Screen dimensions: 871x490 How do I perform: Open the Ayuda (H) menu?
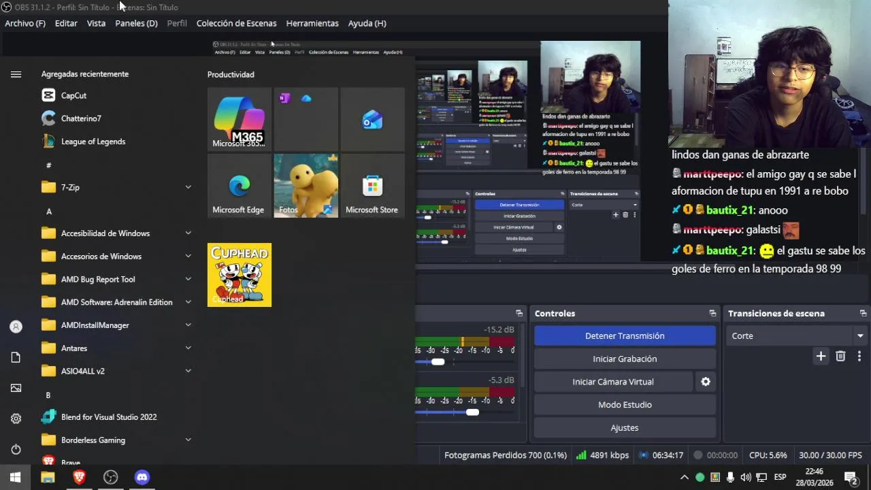point(367,23)
